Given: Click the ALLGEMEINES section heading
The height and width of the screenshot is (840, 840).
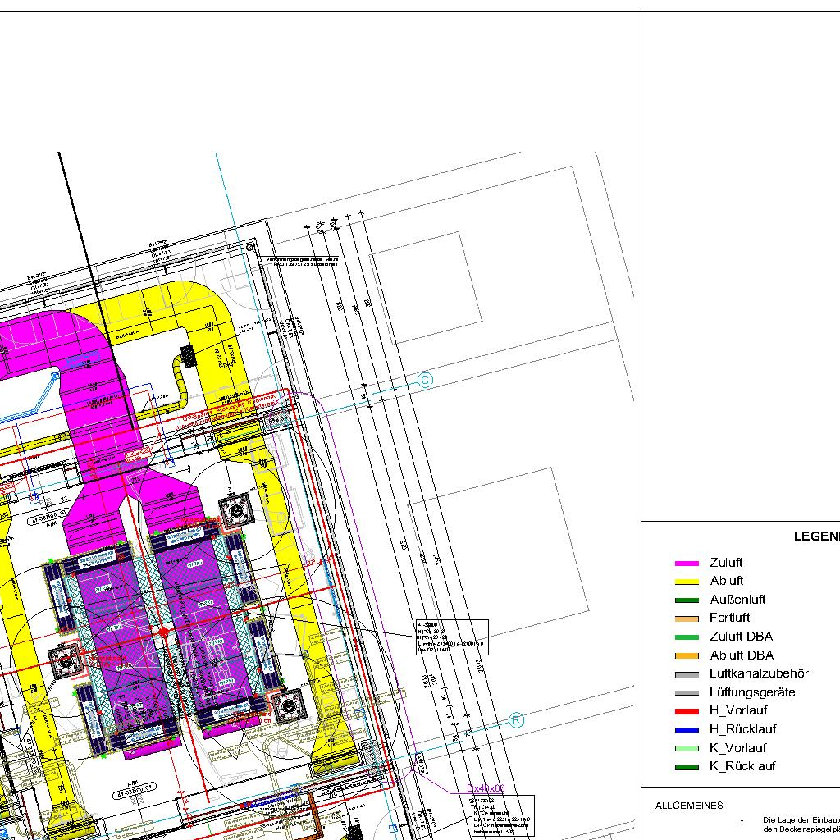Looking at the screenshot, I should click(x=689, y=806).
